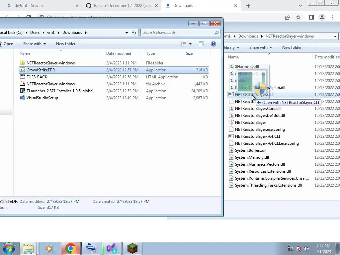The width and height of the screenshot is (340, 255).
Task: Select the TLauncher installer icon
Action: point(22,91)
